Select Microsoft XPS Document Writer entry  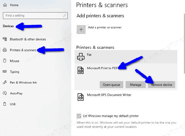pos(126,97)
